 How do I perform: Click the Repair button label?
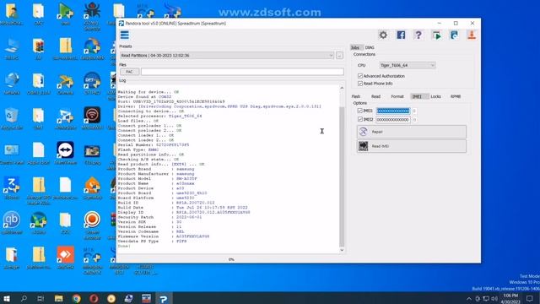tap(377, 132)
